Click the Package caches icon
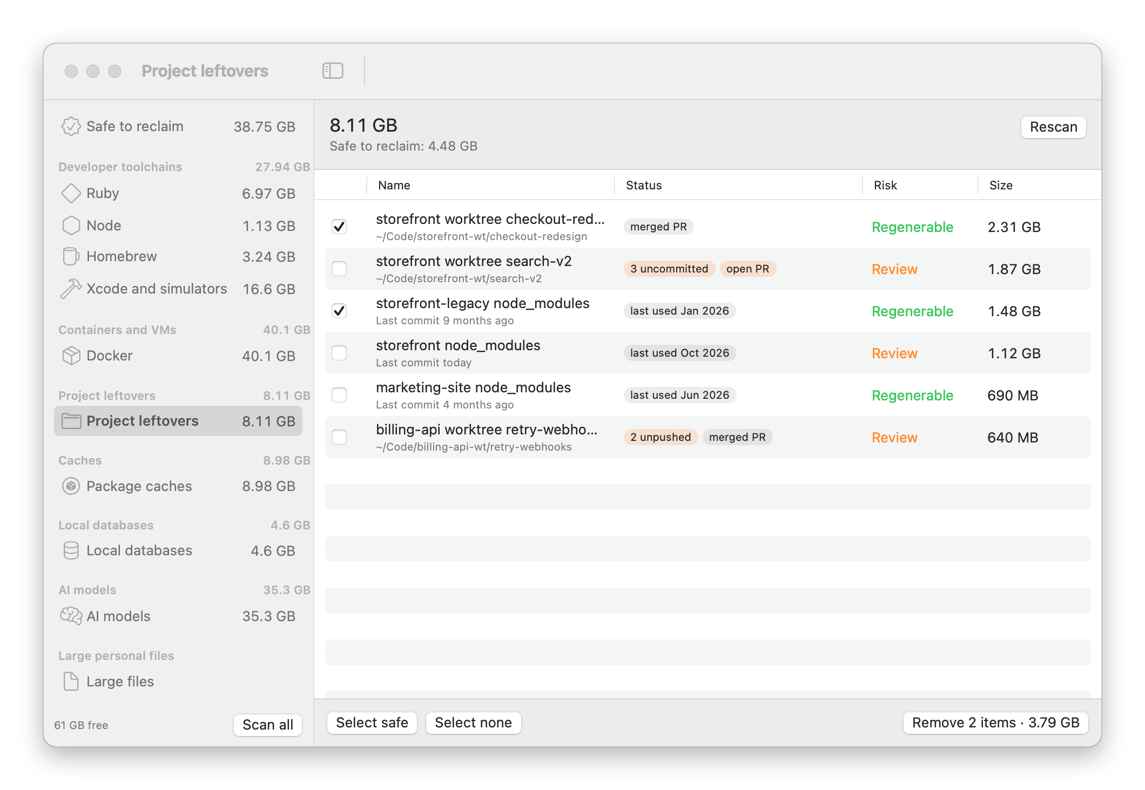This screenshot has width=1145, height=790. click(x=71, y=486)
